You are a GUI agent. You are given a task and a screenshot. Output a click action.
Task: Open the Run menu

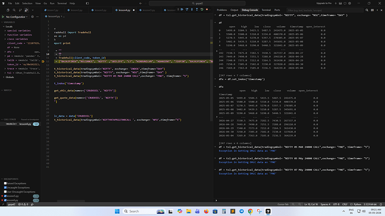point(52,3)
